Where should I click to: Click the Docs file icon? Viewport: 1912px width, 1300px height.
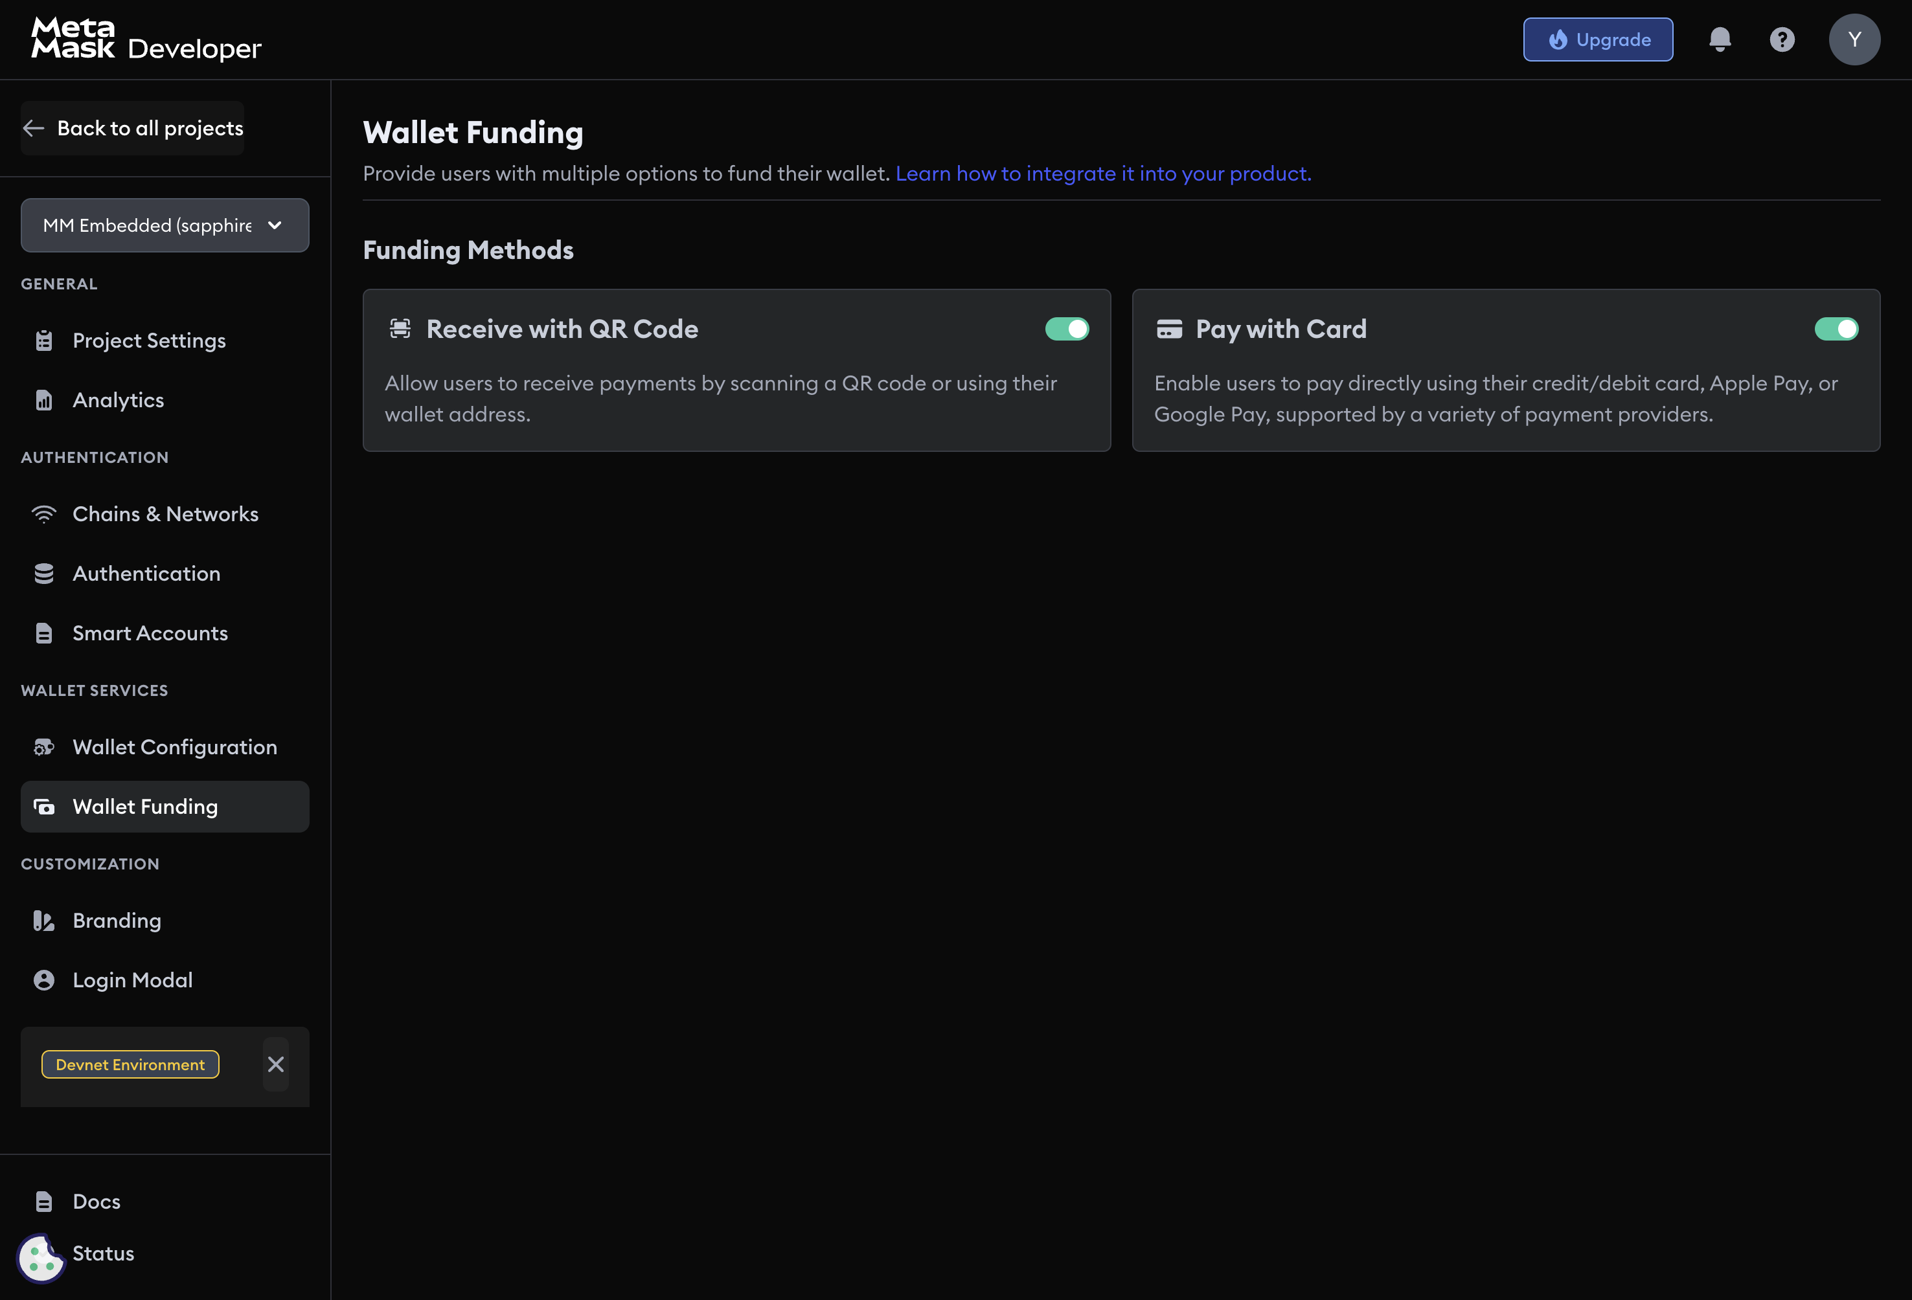coord(45,1202)
